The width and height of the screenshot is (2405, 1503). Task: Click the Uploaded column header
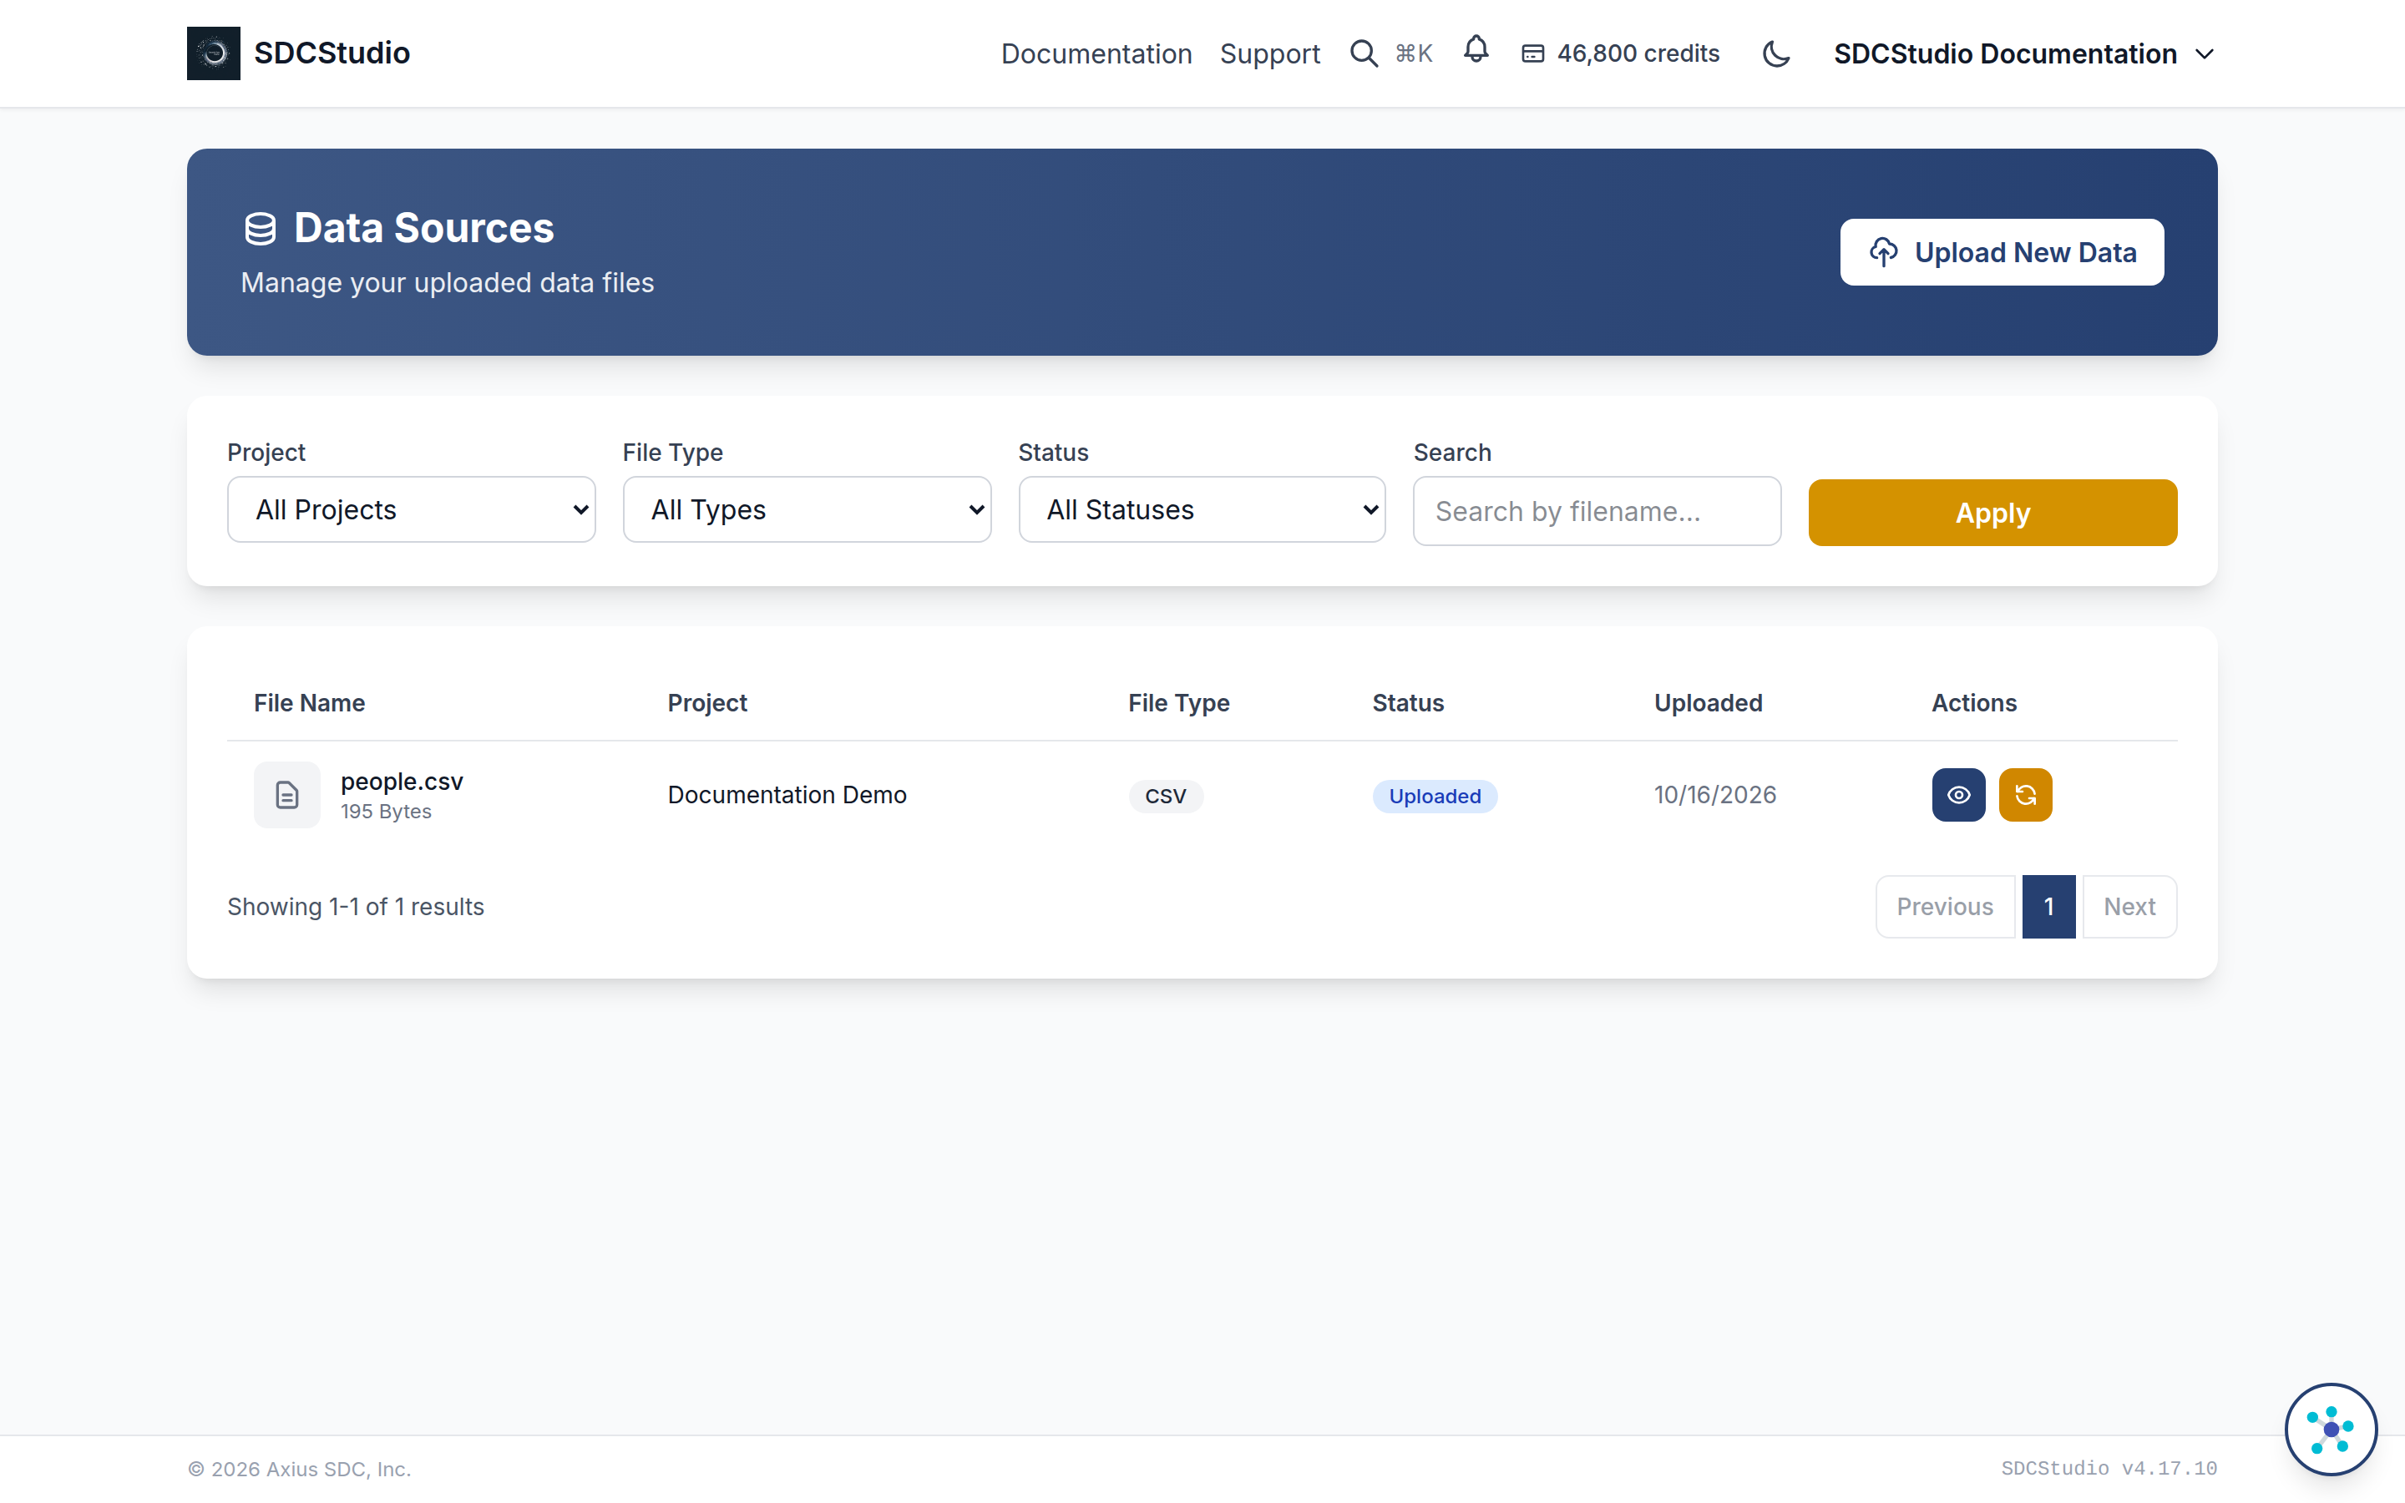click(x=1708, y=703)
